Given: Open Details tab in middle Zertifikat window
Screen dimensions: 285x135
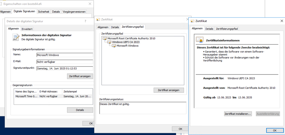Looking at the screenshot, I should 115,27.
